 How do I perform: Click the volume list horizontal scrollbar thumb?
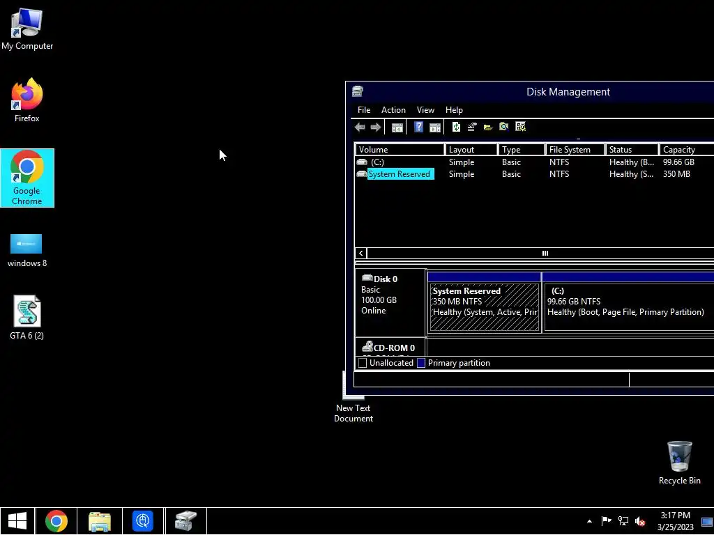pos(545,254)
